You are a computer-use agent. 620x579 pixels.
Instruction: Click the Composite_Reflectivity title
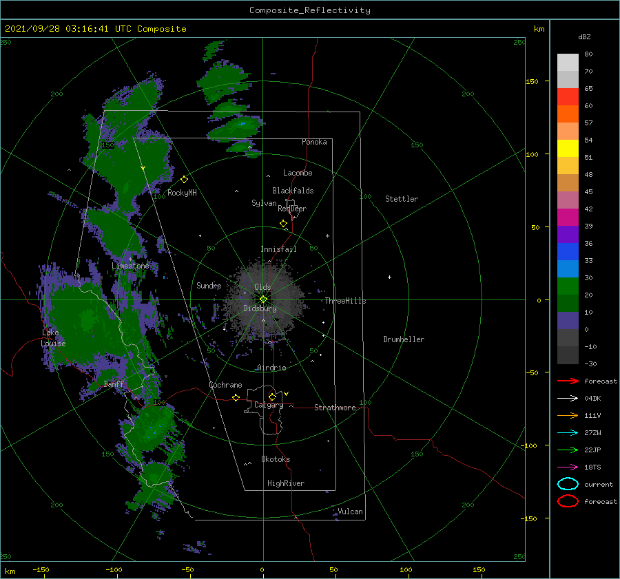tap(310, 10)
